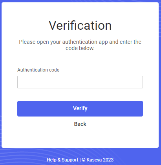The height and width of the screenshot is (165, 161).
Task: Return to previous step via Back
Action: point(80,124)
